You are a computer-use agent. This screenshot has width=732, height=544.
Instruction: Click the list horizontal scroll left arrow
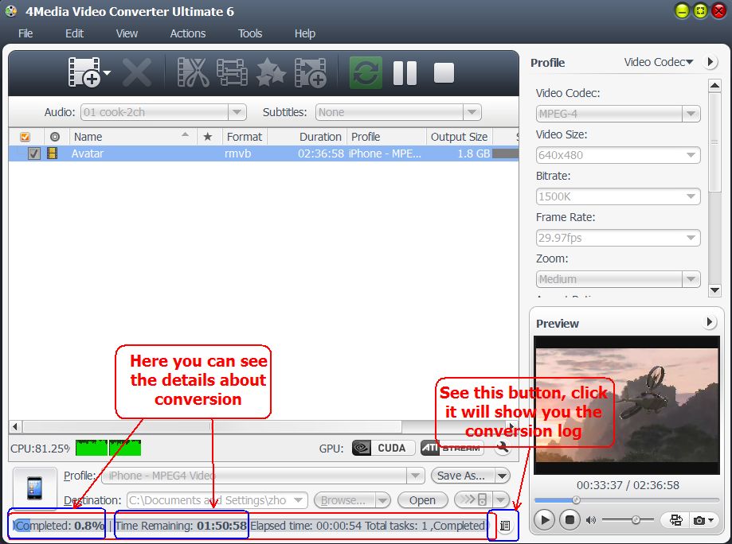coord(15,426)
